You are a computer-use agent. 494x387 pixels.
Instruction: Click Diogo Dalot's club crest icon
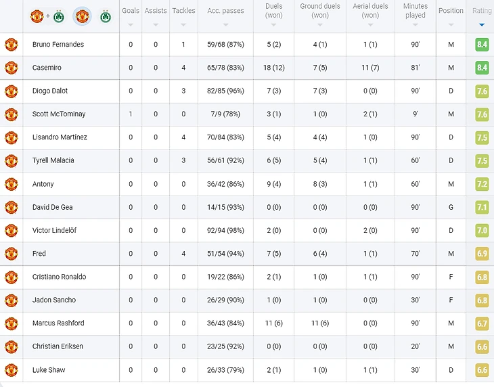[x=11, y=91]
